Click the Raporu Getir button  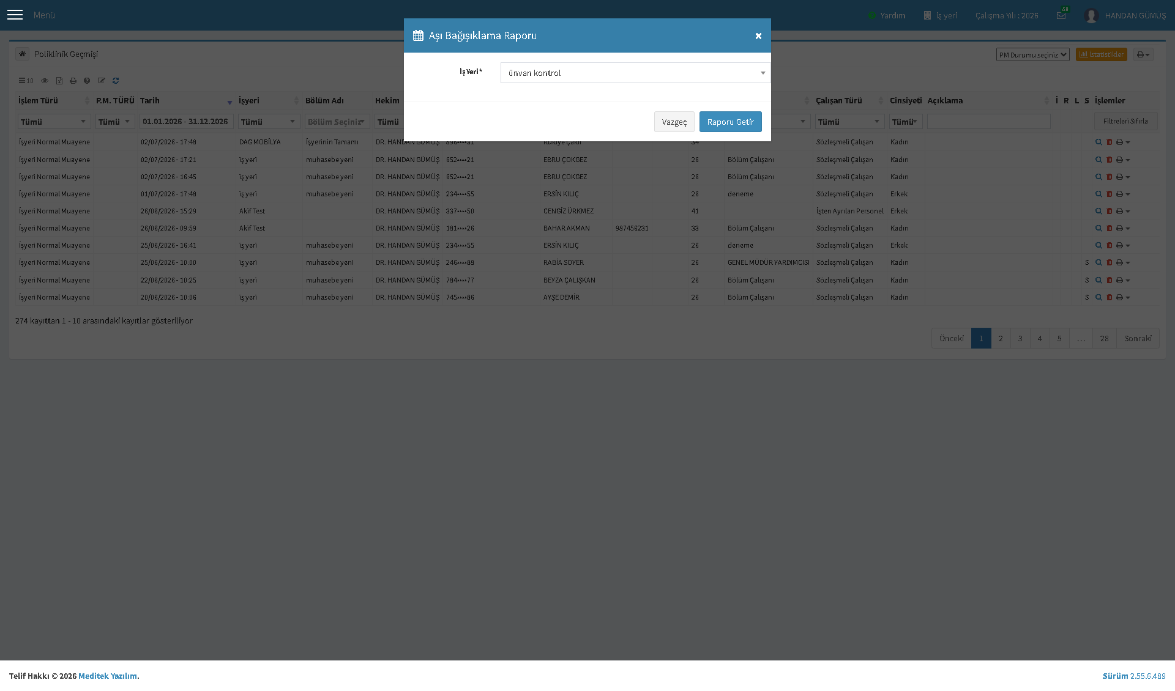[x=730, y=122]
